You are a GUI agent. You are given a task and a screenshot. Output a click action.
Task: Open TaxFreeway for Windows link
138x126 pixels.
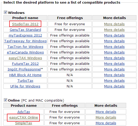tap(25, 41)
